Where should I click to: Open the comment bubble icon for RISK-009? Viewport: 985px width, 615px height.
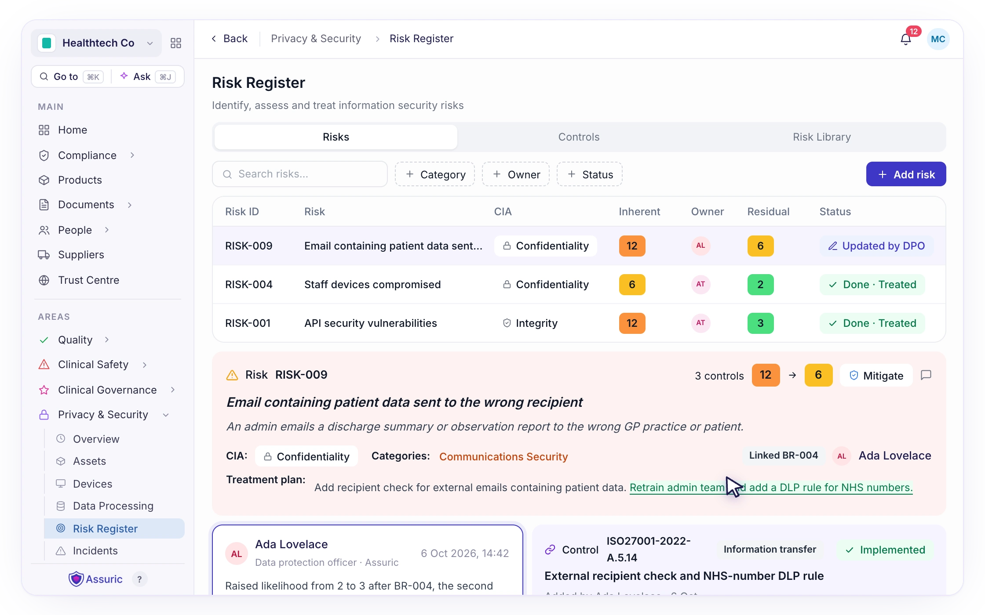(926, 375)
